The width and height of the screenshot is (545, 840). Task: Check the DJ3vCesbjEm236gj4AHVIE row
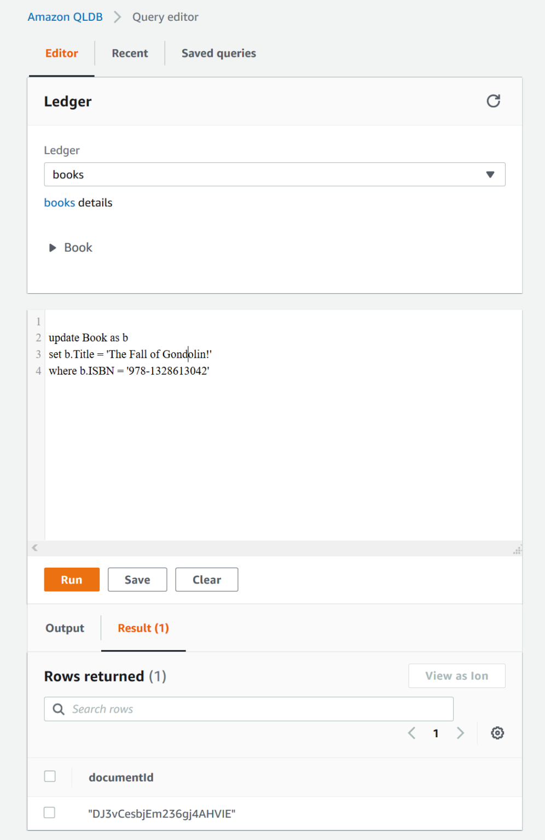(50, 813)
